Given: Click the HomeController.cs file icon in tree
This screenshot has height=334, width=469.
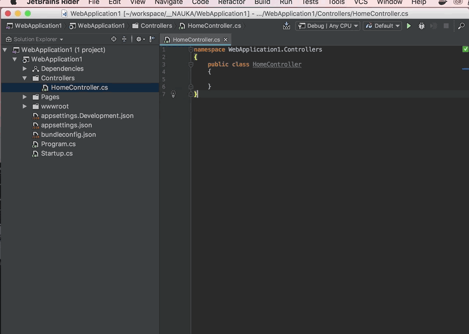Looking at the screenshot, I should pyautogui.click(x=45, y=88).
